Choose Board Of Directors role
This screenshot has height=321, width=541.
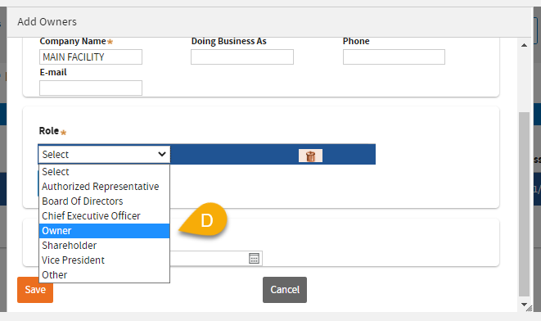click(x=104, y=201)
